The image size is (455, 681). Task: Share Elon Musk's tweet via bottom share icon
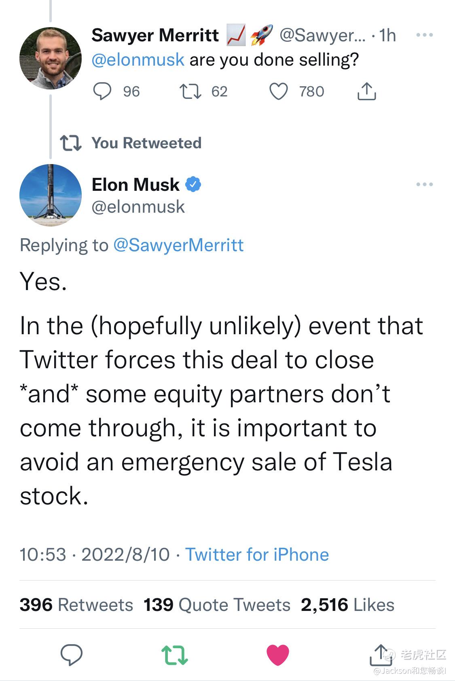click(381, 655)
